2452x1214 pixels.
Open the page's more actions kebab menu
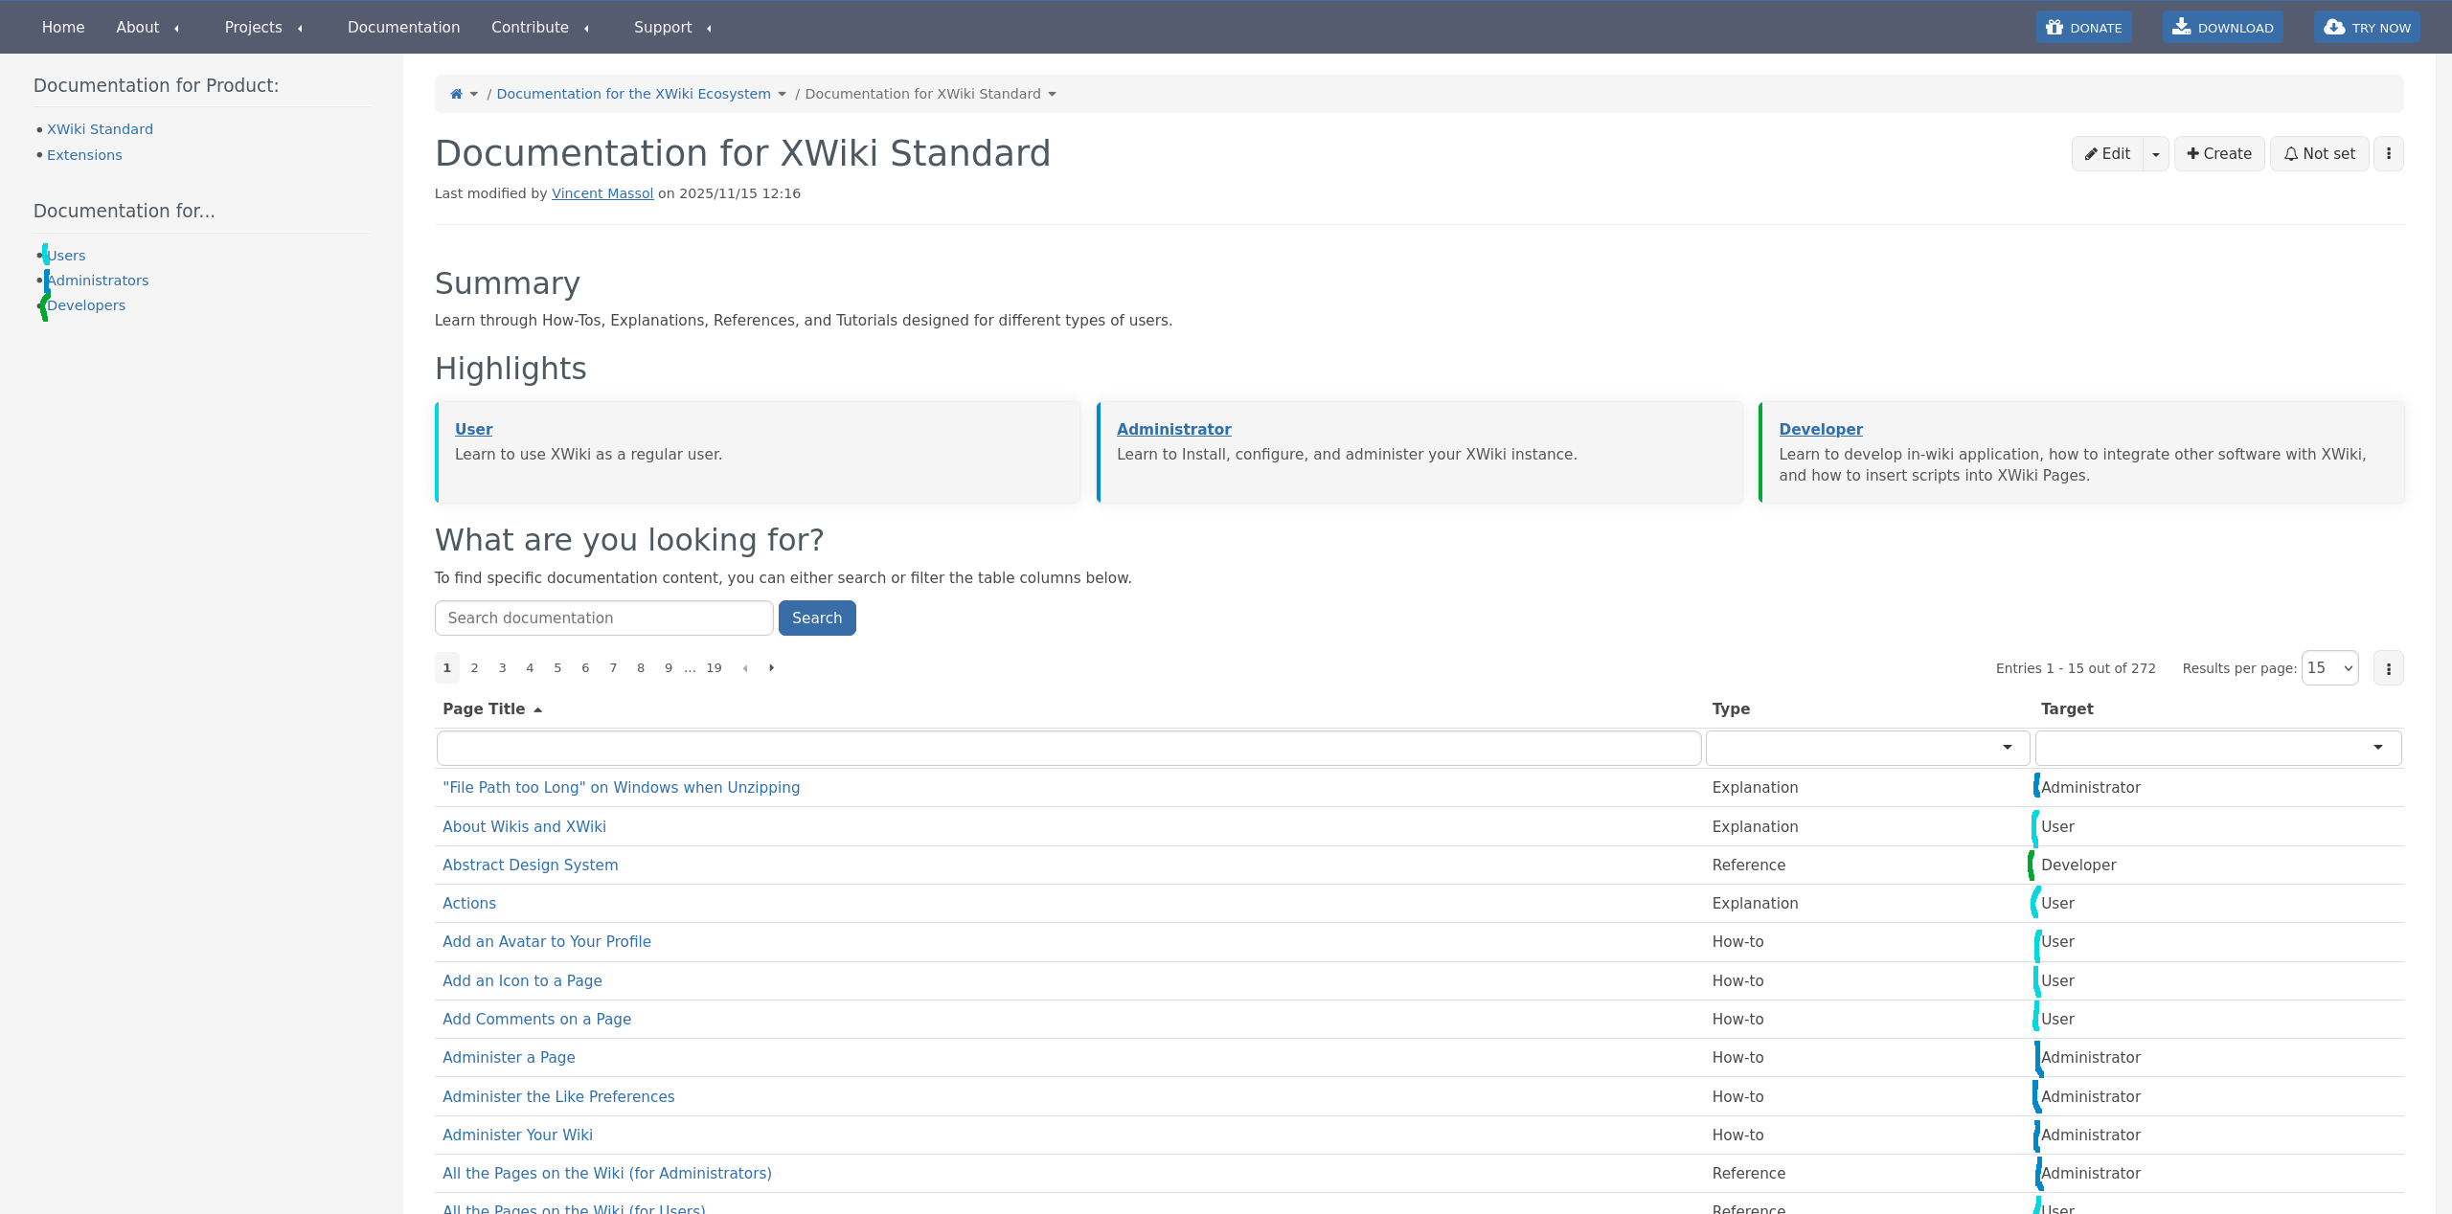(x=2388, y=153)
